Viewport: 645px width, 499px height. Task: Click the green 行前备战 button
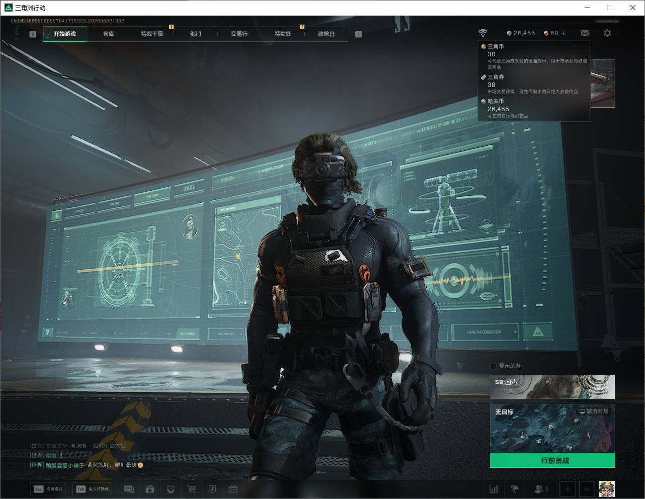tap(552, 460)
